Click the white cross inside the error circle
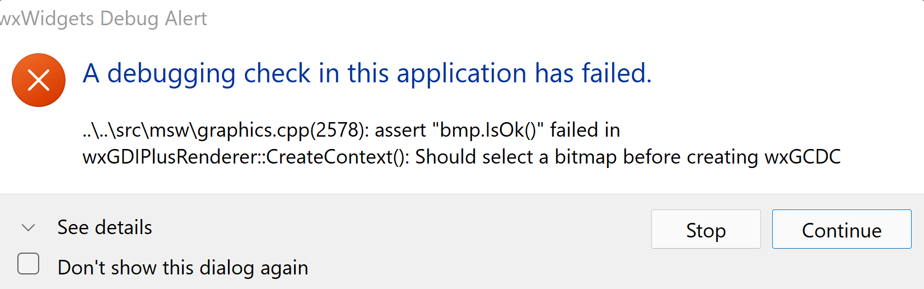Image resolution: width=924 pixels, height=289 pixels. pos(39,80)
